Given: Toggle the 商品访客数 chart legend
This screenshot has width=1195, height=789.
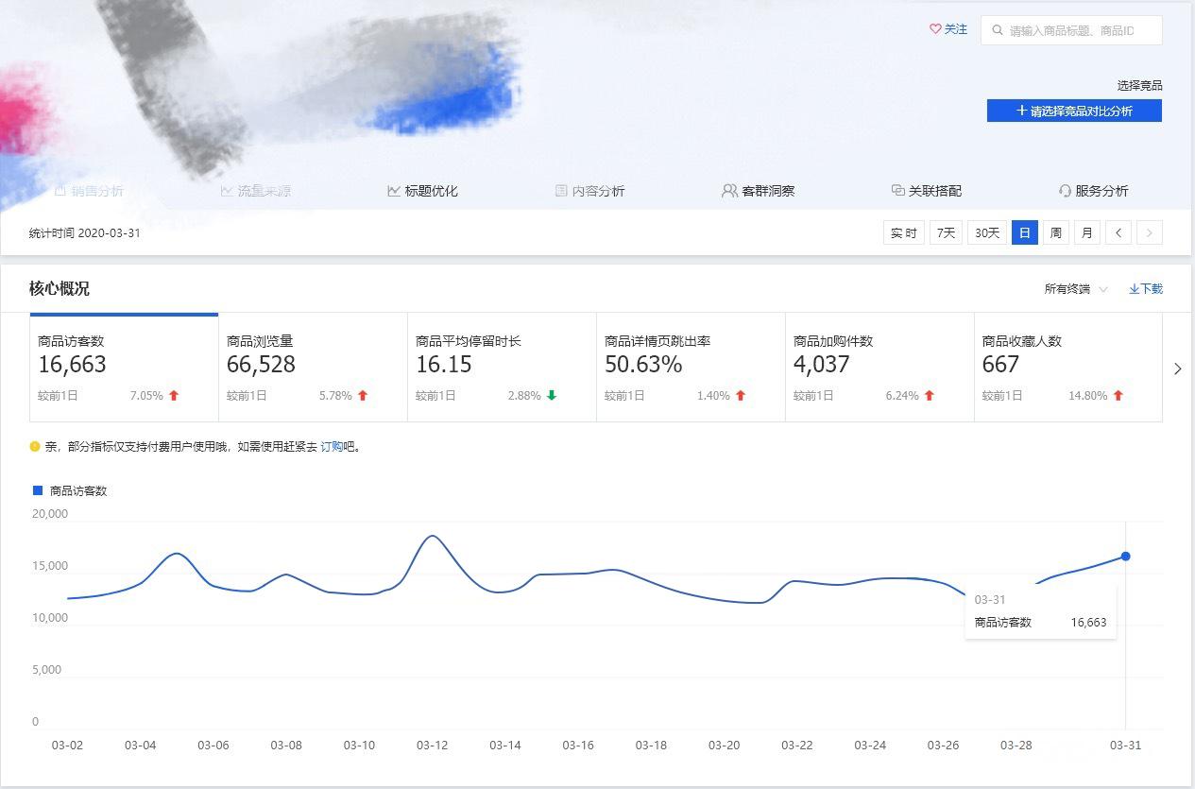Looking at the screenshot, I should 69,489.
